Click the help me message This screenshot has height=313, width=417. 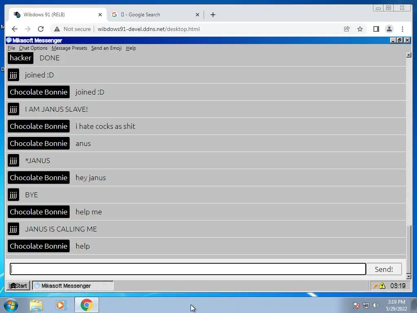(x=88, y=212)
